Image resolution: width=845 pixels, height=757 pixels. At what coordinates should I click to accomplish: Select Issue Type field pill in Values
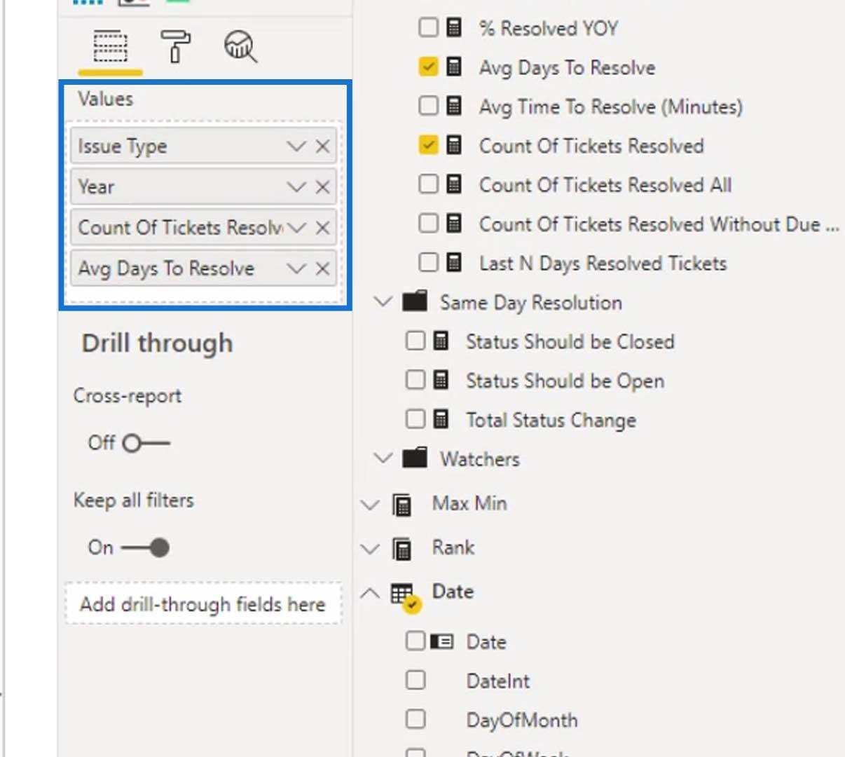point(203,146)
